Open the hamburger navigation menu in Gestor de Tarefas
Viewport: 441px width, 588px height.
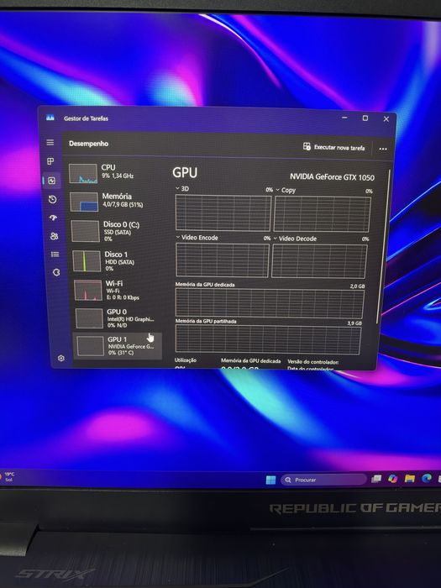pos(50,143)
